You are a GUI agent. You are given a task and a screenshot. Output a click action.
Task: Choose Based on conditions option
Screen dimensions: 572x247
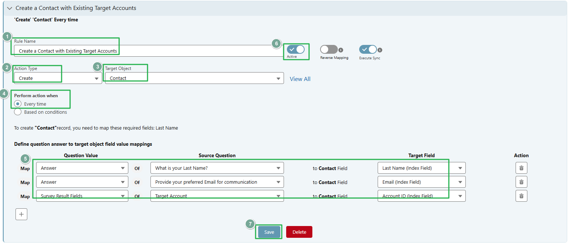tap(17, 112)
